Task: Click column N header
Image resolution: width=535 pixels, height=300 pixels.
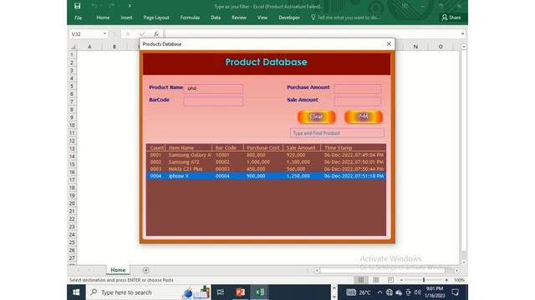Action: 415,47
